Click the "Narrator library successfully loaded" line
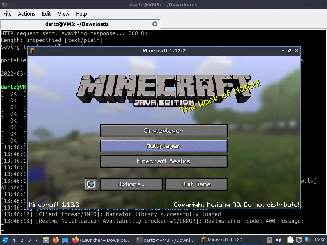The image size is (327, 245). tap(163, 214)
